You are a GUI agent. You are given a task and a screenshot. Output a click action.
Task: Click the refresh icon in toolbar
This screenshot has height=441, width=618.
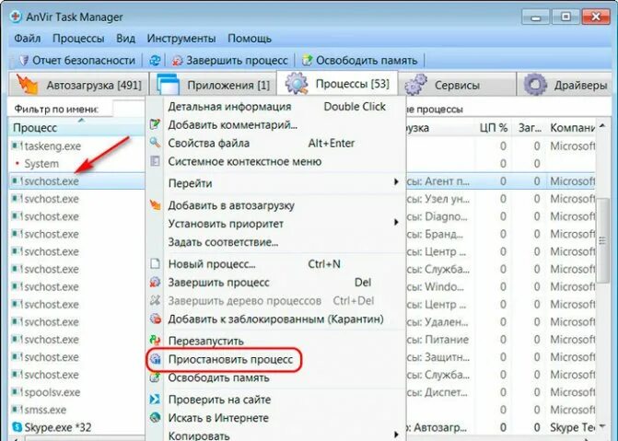(155, 61)
